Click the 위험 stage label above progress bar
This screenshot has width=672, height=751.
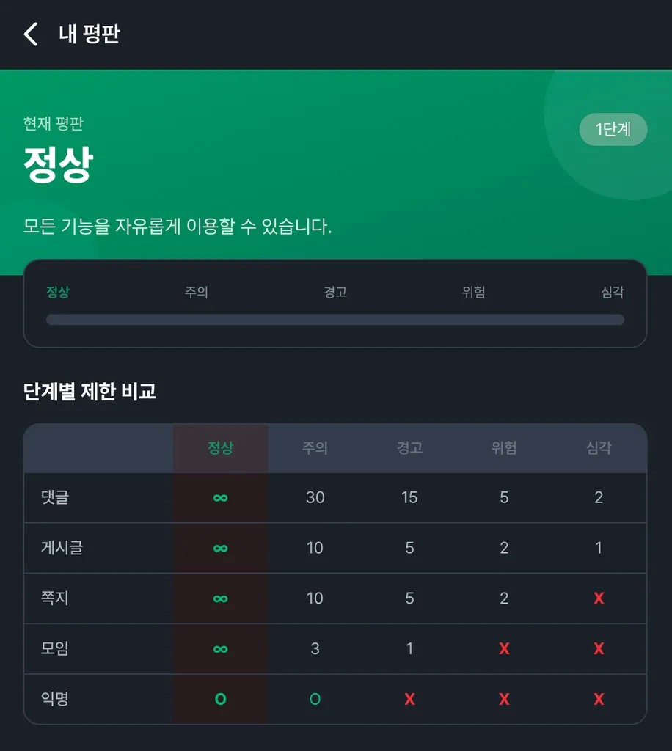[474, 293]
